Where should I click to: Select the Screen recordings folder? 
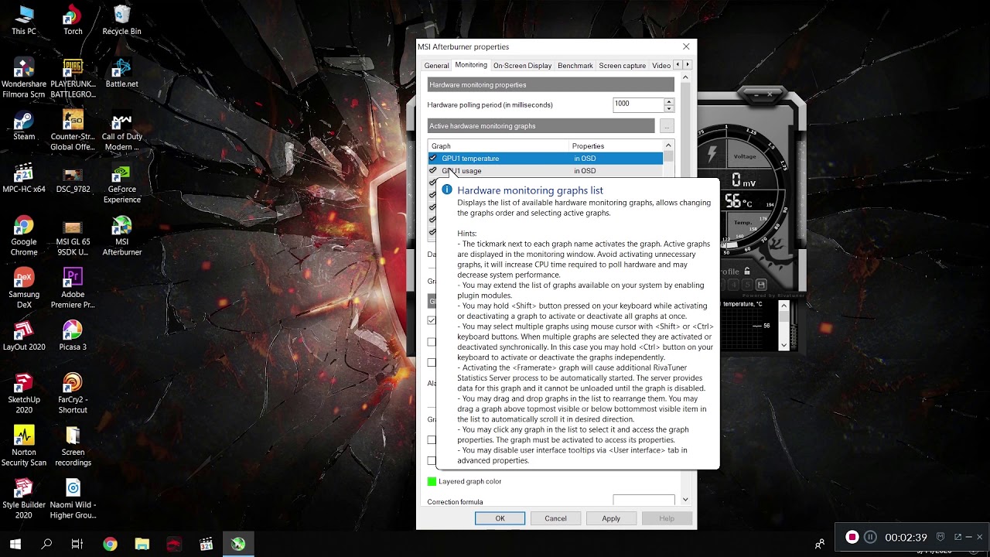click(73, 447)
